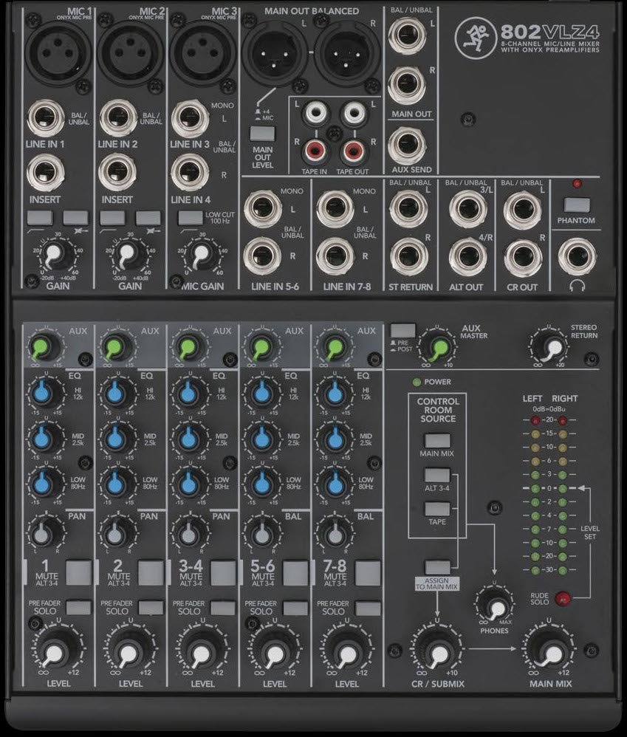The image size is (627, 737).
Task: Click the TAPE IN right red RCA
Action: tap(315, 151)
